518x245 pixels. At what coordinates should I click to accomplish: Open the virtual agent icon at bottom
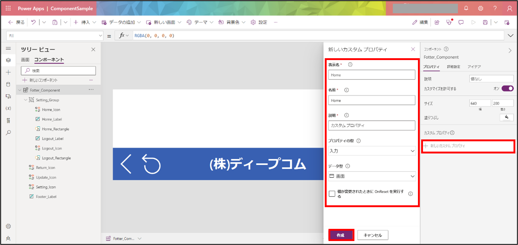click(x=8, y=238)
